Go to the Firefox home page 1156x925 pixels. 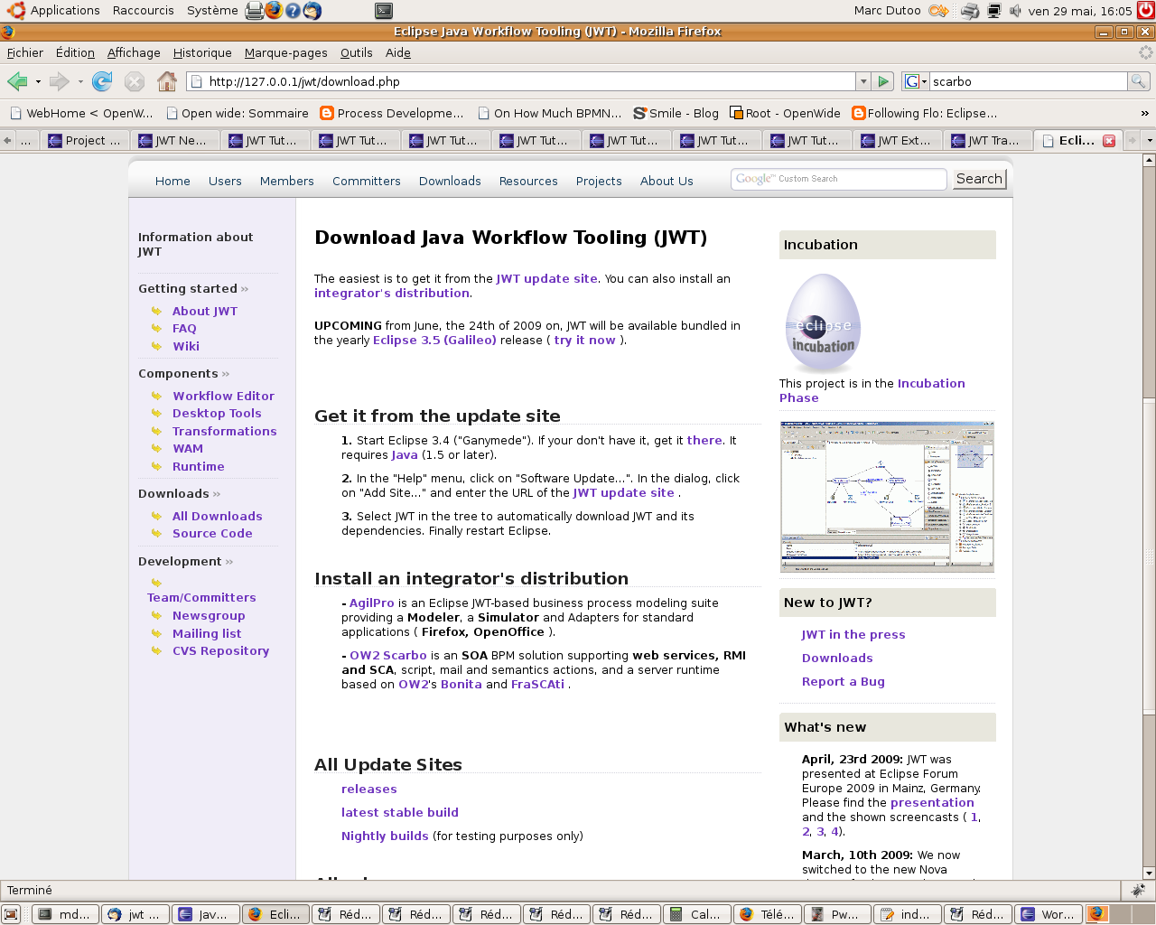point(167,81)
